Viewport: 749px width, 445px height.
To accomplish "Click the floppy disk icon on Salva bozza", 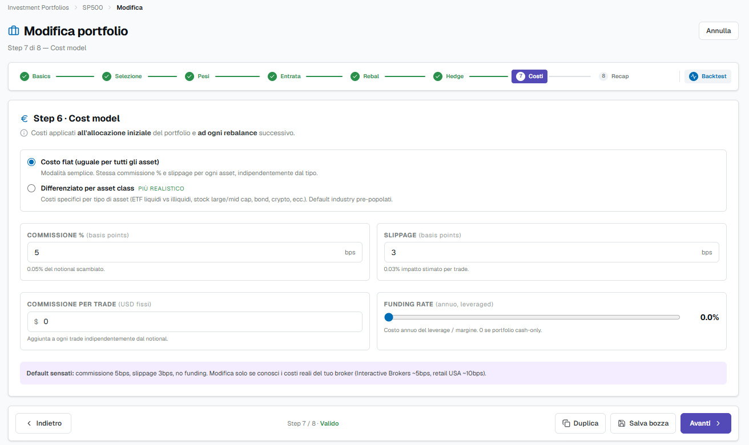I will [622, 423].
